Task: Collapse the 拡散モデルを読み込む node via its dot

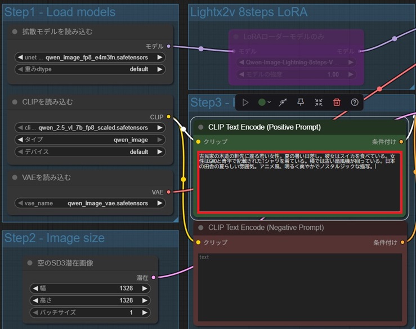Action: pyautogui.click(x=15, y=32)
